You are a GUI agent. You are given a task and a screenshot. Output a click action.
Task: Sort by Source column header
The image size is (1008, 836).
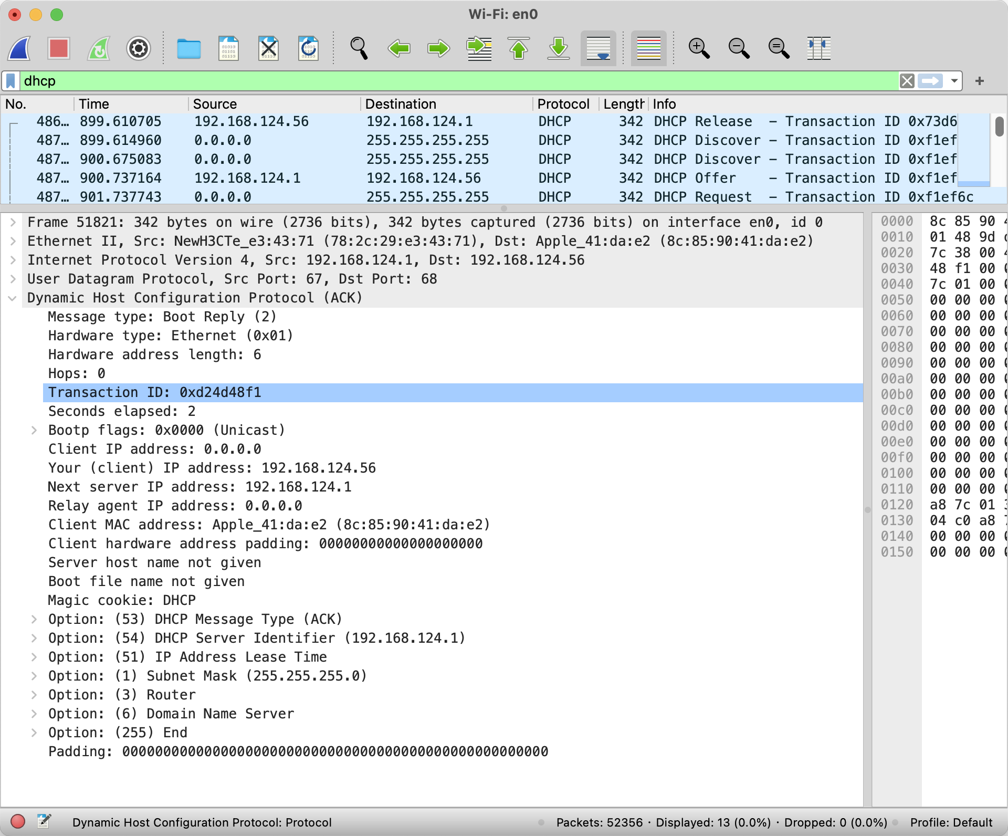pyautogui.click(x=274, y=104)
